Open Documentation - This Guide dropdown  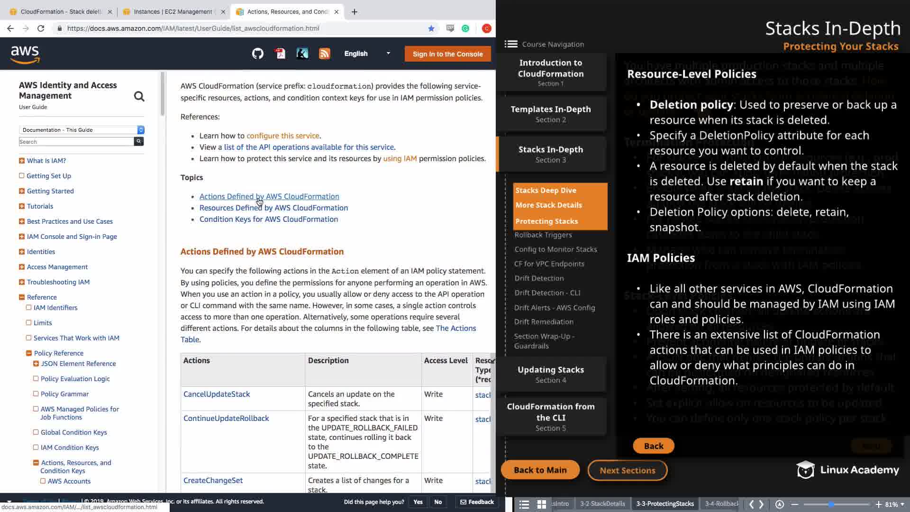(82, 130)
